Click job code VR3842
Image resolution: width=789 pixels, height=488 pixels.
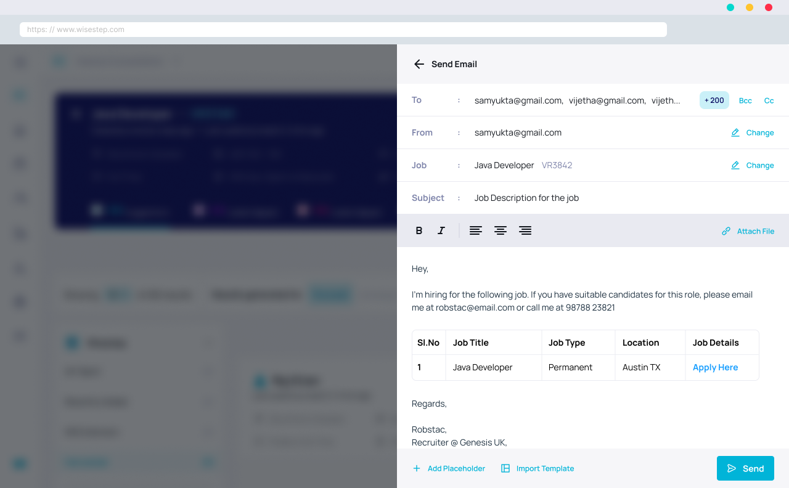click(x=557, y=165)
